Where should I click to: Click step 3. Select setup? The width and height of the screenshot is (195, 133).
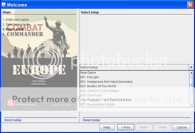pos(13,29)
